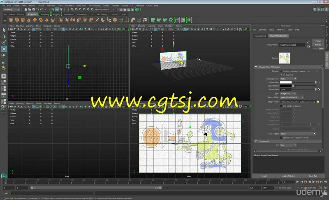Click the black Color Offset swatch
Image resolution: width=329 pixels, height=200 pixels.
(285, 86)
